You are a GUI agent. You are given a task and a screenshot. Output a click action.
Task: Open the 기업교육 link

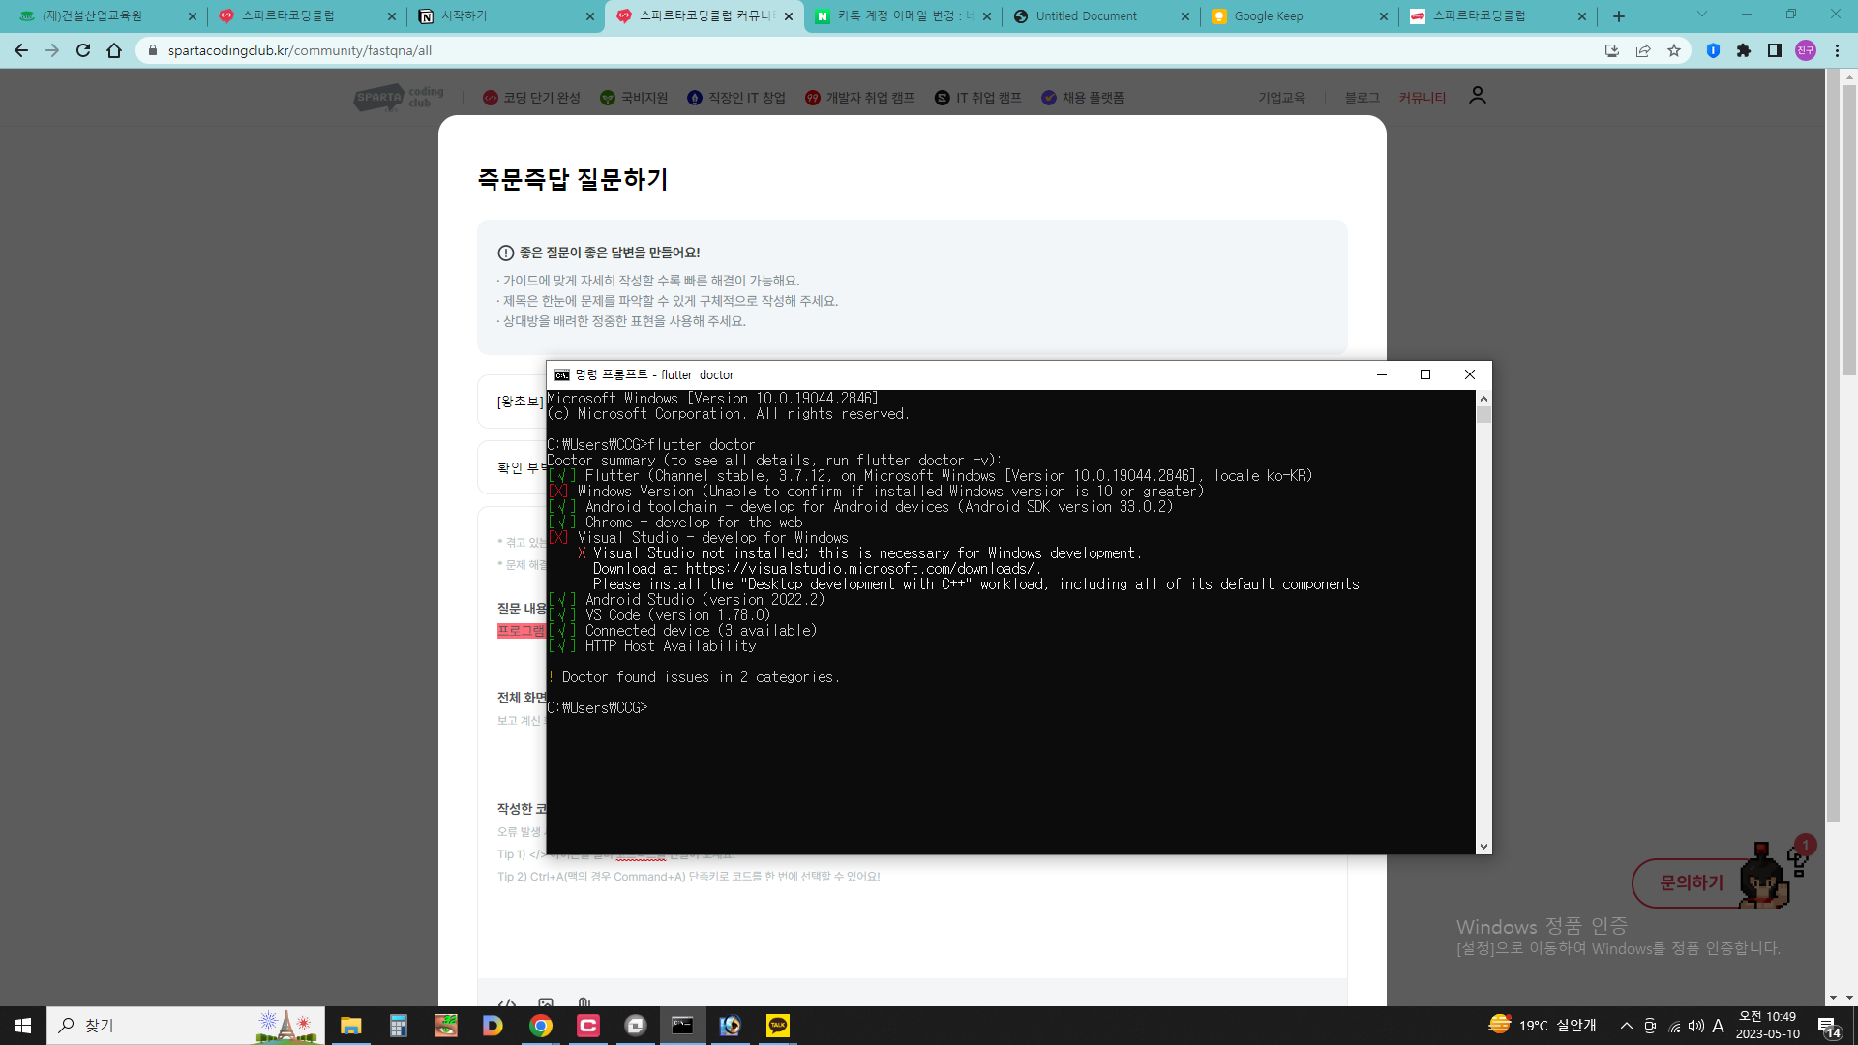pyautogui.click(x=1281, y=98)
